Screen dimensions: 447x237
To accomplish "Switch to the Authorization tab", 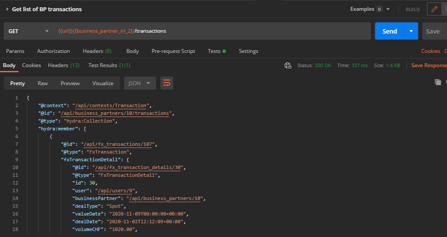I will [53, 51].
